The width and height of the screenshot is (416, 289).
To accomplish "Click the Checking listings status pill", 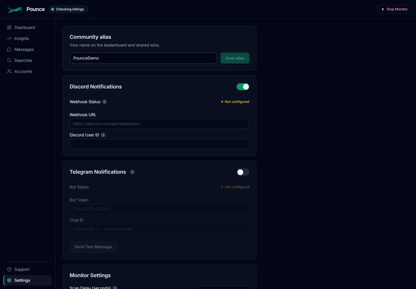I will [68, 9].
